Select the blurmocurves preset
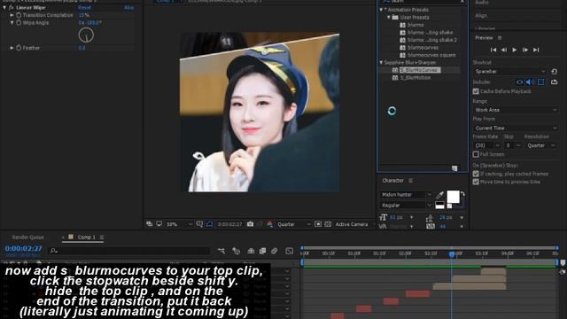 coord(423,47)
